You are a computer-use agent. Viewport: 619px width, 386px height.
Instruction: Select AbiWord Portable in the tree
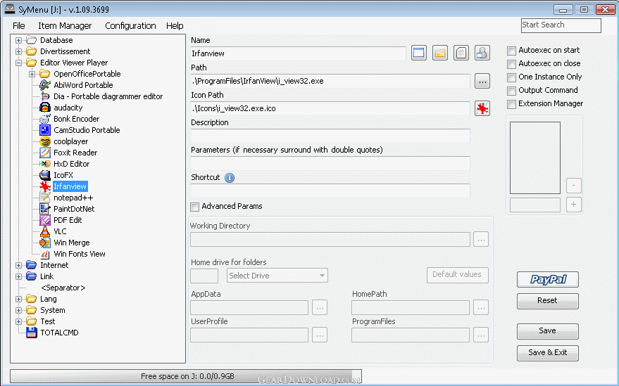83,85
